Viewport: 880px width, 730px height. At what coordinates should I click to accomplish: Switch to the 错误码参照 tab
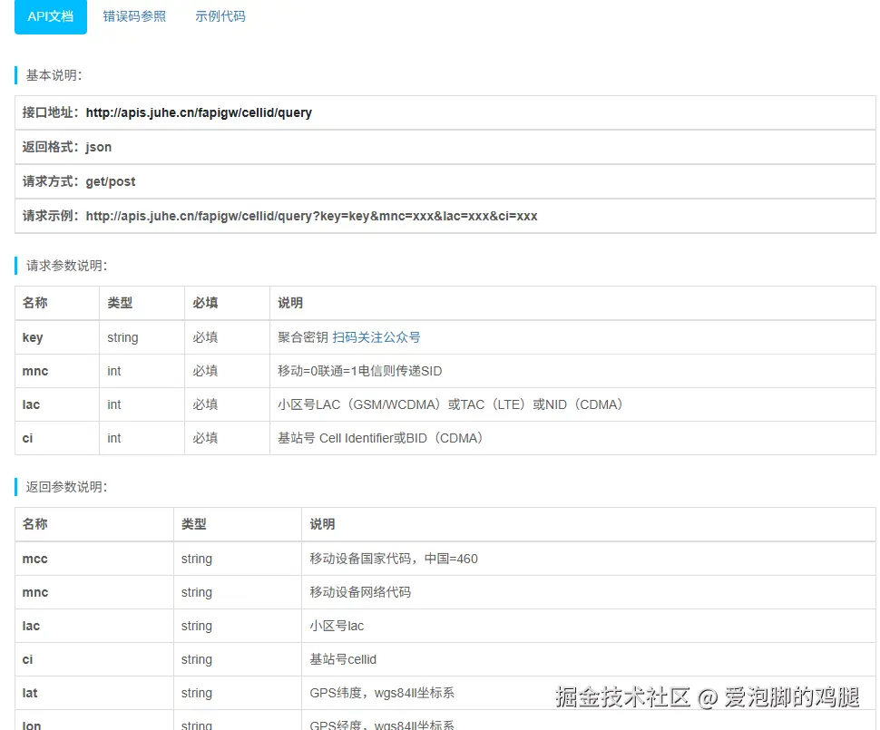click(x=134, y=16)
